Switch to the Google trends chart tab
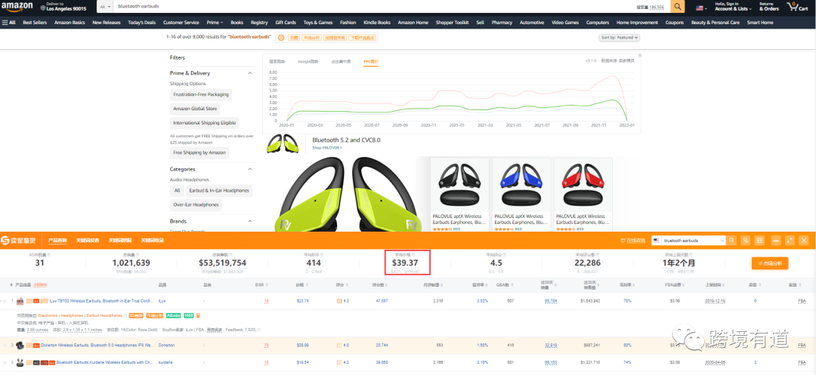The image size is (816, 375). [308, 61]
